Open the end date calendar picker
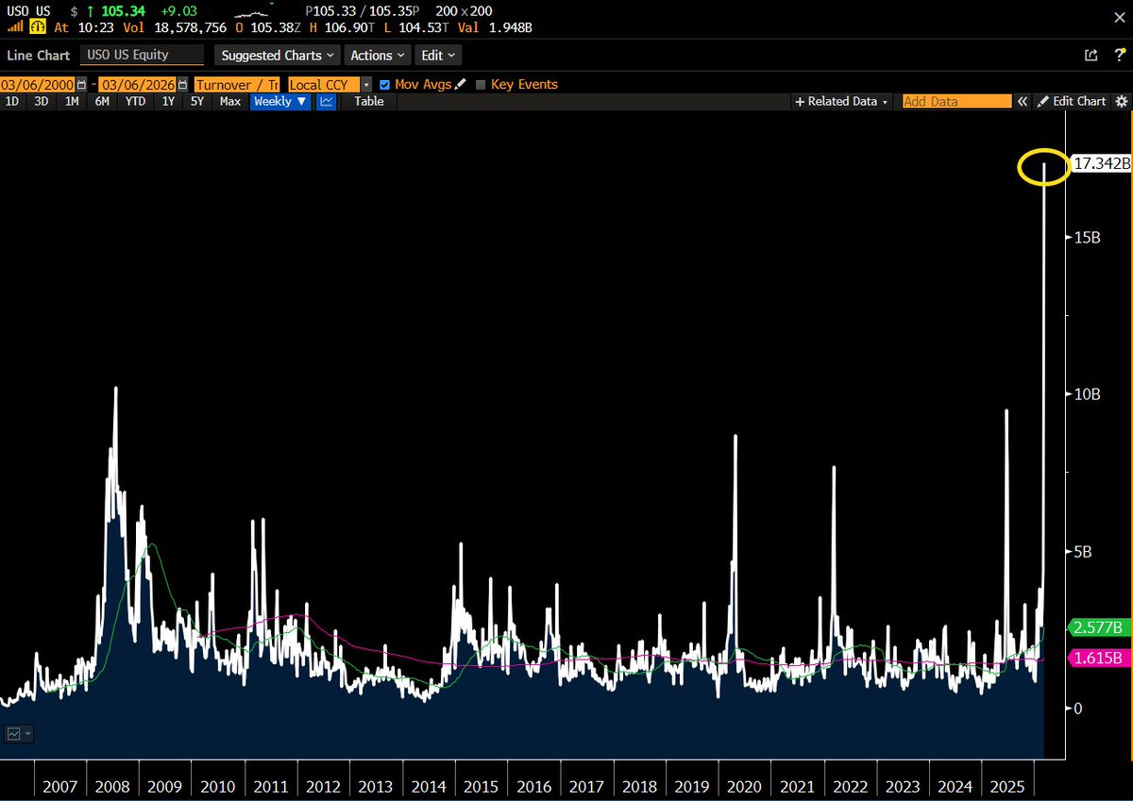The height and width of the screenshot is (801, 1133). (183, 84)
